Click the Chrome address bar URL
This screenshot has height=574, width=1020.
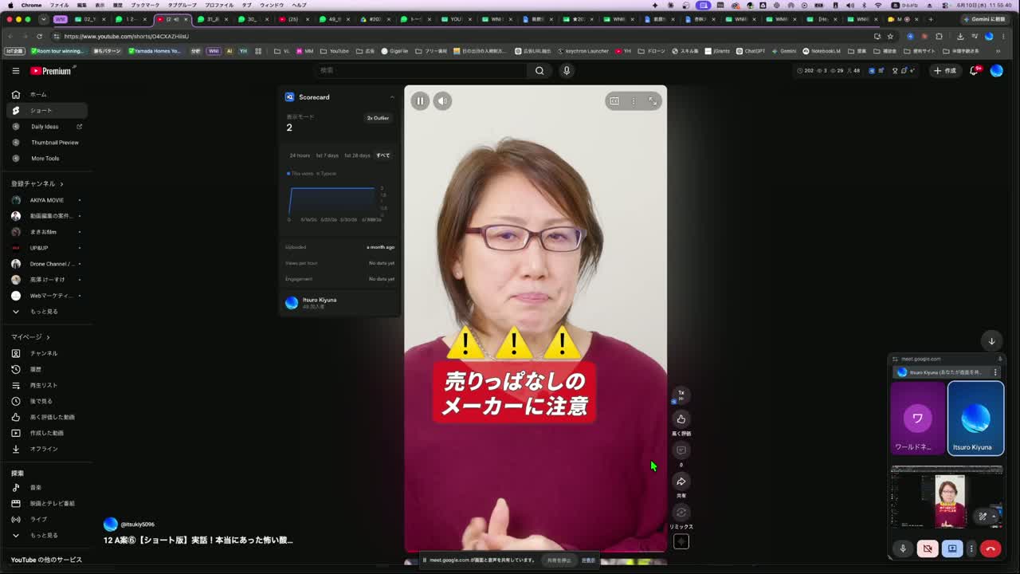coord(127,36)
